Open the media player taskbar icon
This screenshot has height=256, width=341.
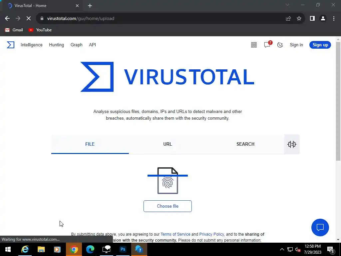57,249
